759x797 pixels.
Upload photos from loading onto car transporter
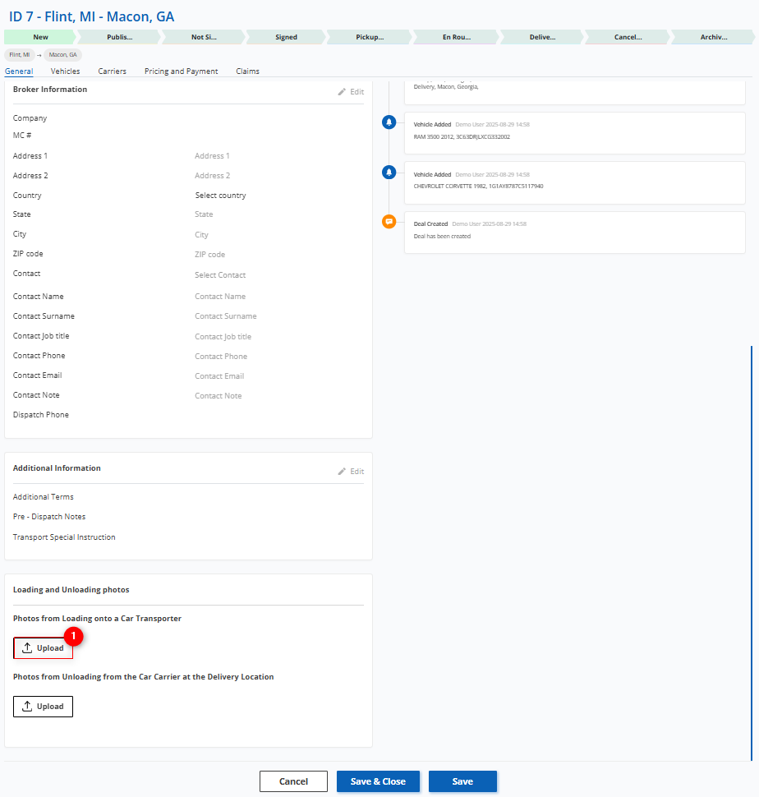tap(44, 648)
